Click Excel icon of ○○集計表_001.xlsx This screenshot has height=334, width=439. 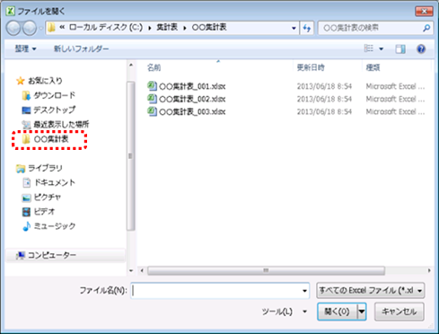click(152, 86)
